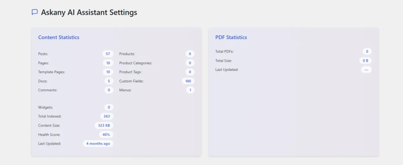Image resolution: width=403 pixels, height=165 pixels.
Task: Click the PDF Statistics heading
Action: pos(231,37)
